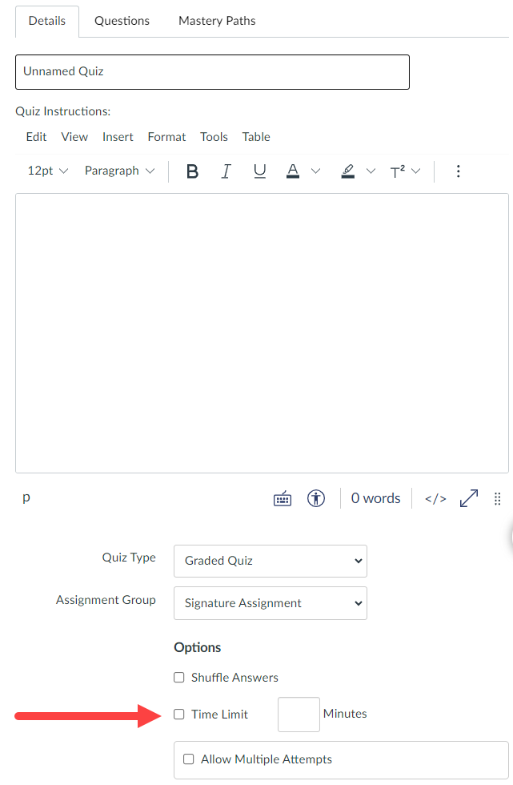Click the Quiz Instructions label
513x785 pixels.
[63, 111]
